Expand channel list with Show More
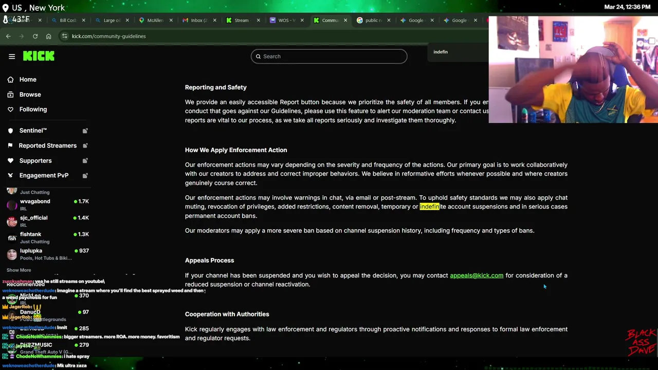This screenshot has width=658, height=370. 19,270
